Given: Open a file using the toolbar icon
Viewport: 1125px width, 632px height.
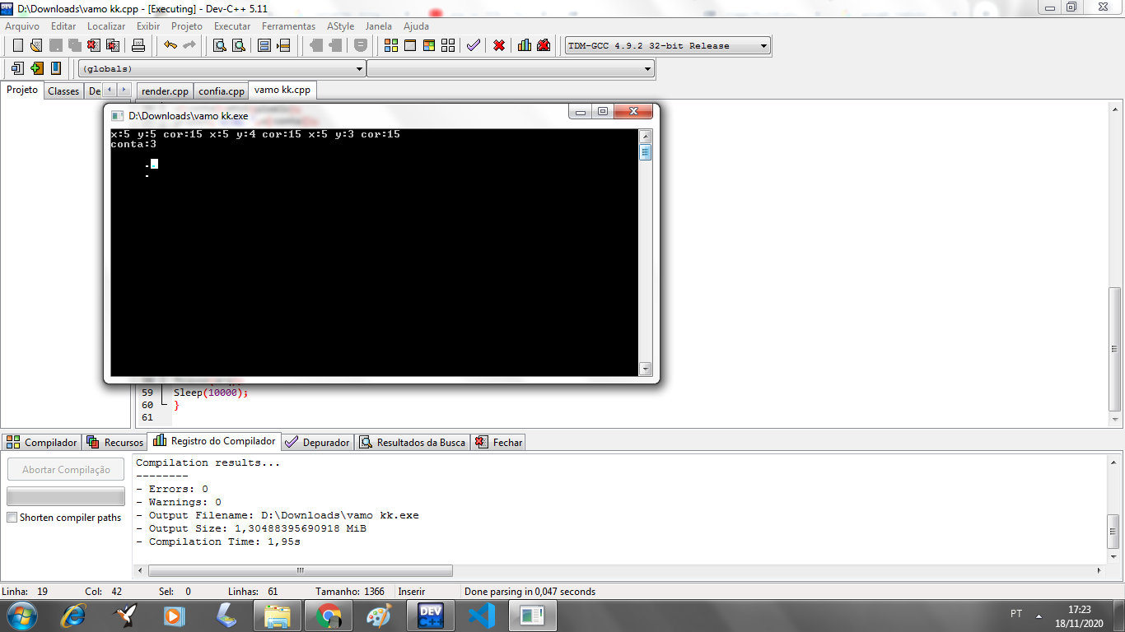Looking at the screenshot, I should click(36, 45).
